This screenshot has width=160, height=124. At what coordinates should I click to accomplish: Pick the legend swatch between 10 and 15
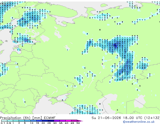click(x=33, y=121)
